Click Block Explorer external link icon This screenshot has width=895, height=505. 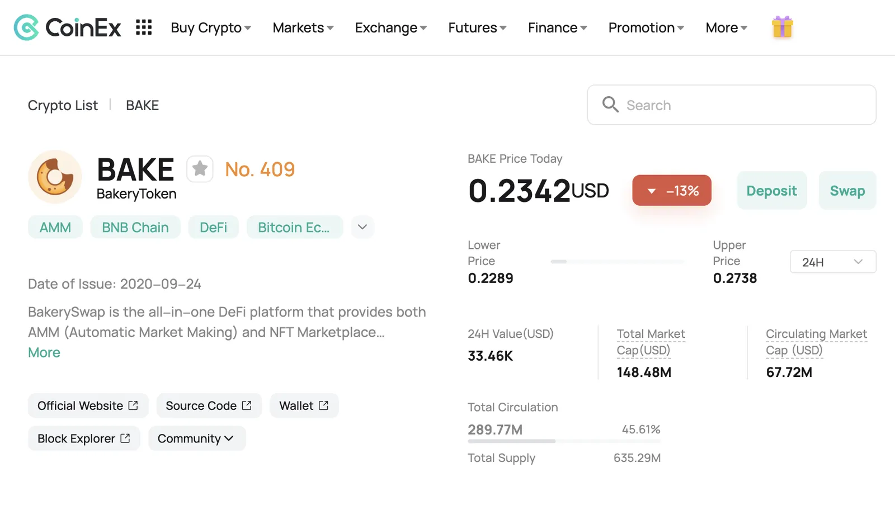coord(125,438)
